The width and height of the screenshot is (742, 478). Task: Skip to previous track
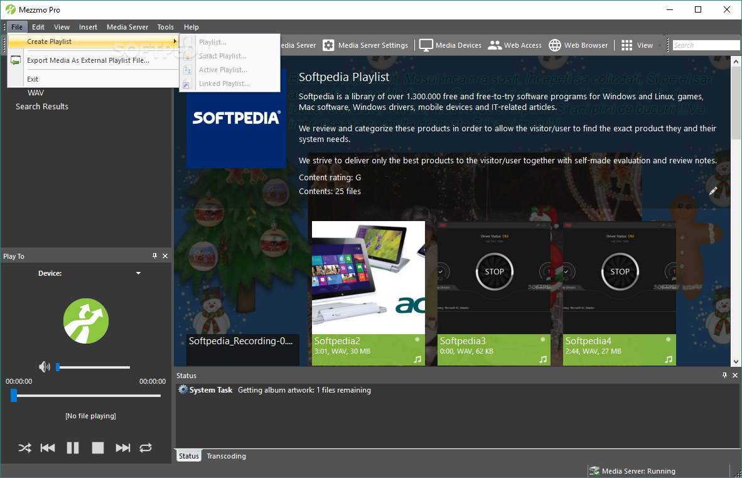(x=48, y=448)
